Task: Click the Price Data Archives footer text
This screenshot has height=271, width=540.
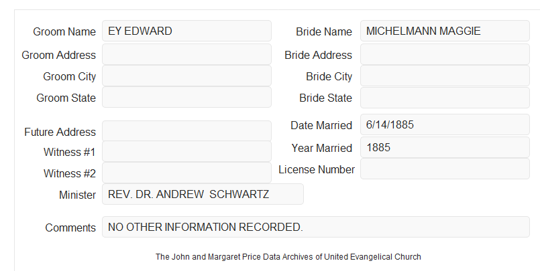Action: (288, 257)
